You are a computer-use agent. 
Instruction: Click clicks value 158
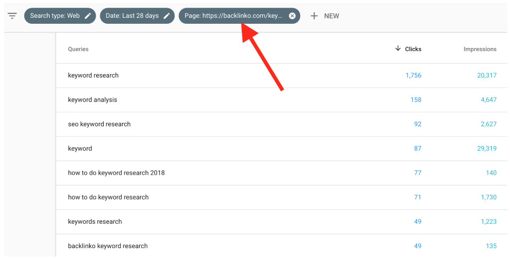point(416,100)
